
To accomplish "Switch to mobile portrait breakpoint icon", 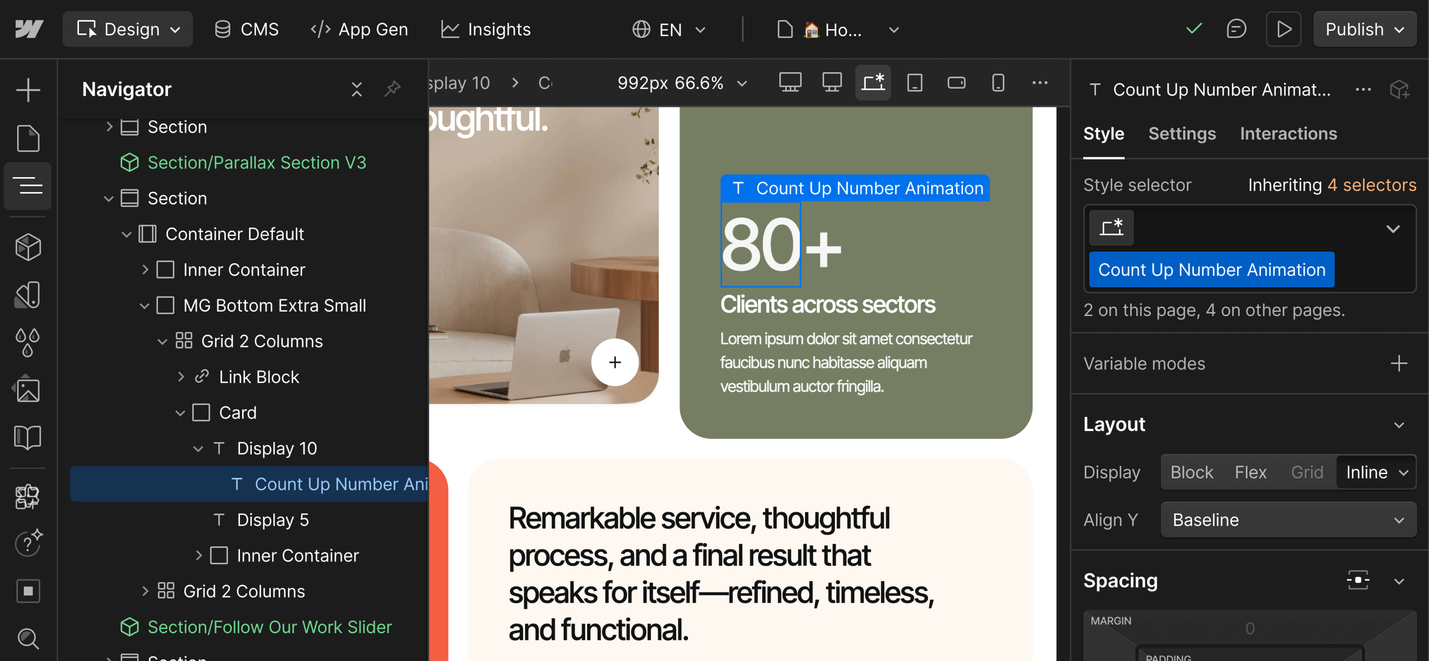I will 998,82.
